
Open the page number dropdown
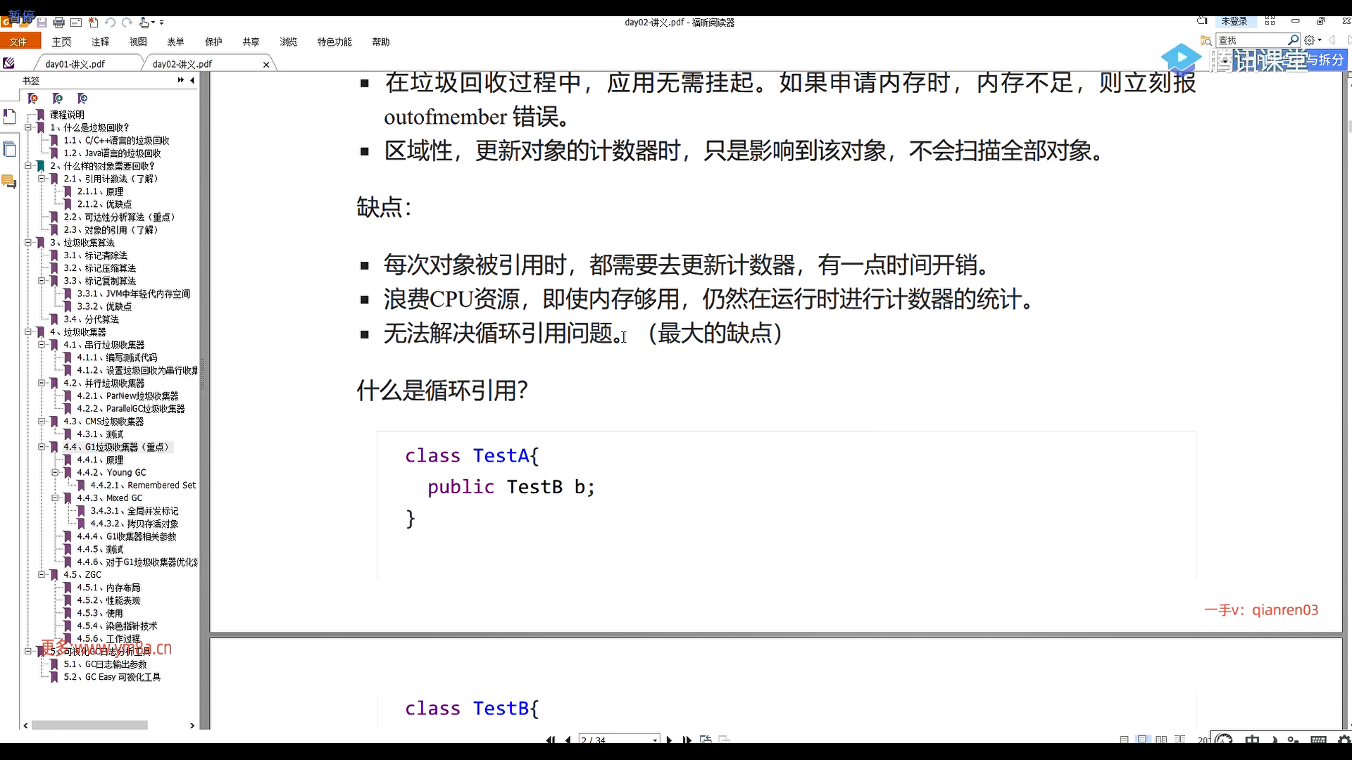point(655,740)
